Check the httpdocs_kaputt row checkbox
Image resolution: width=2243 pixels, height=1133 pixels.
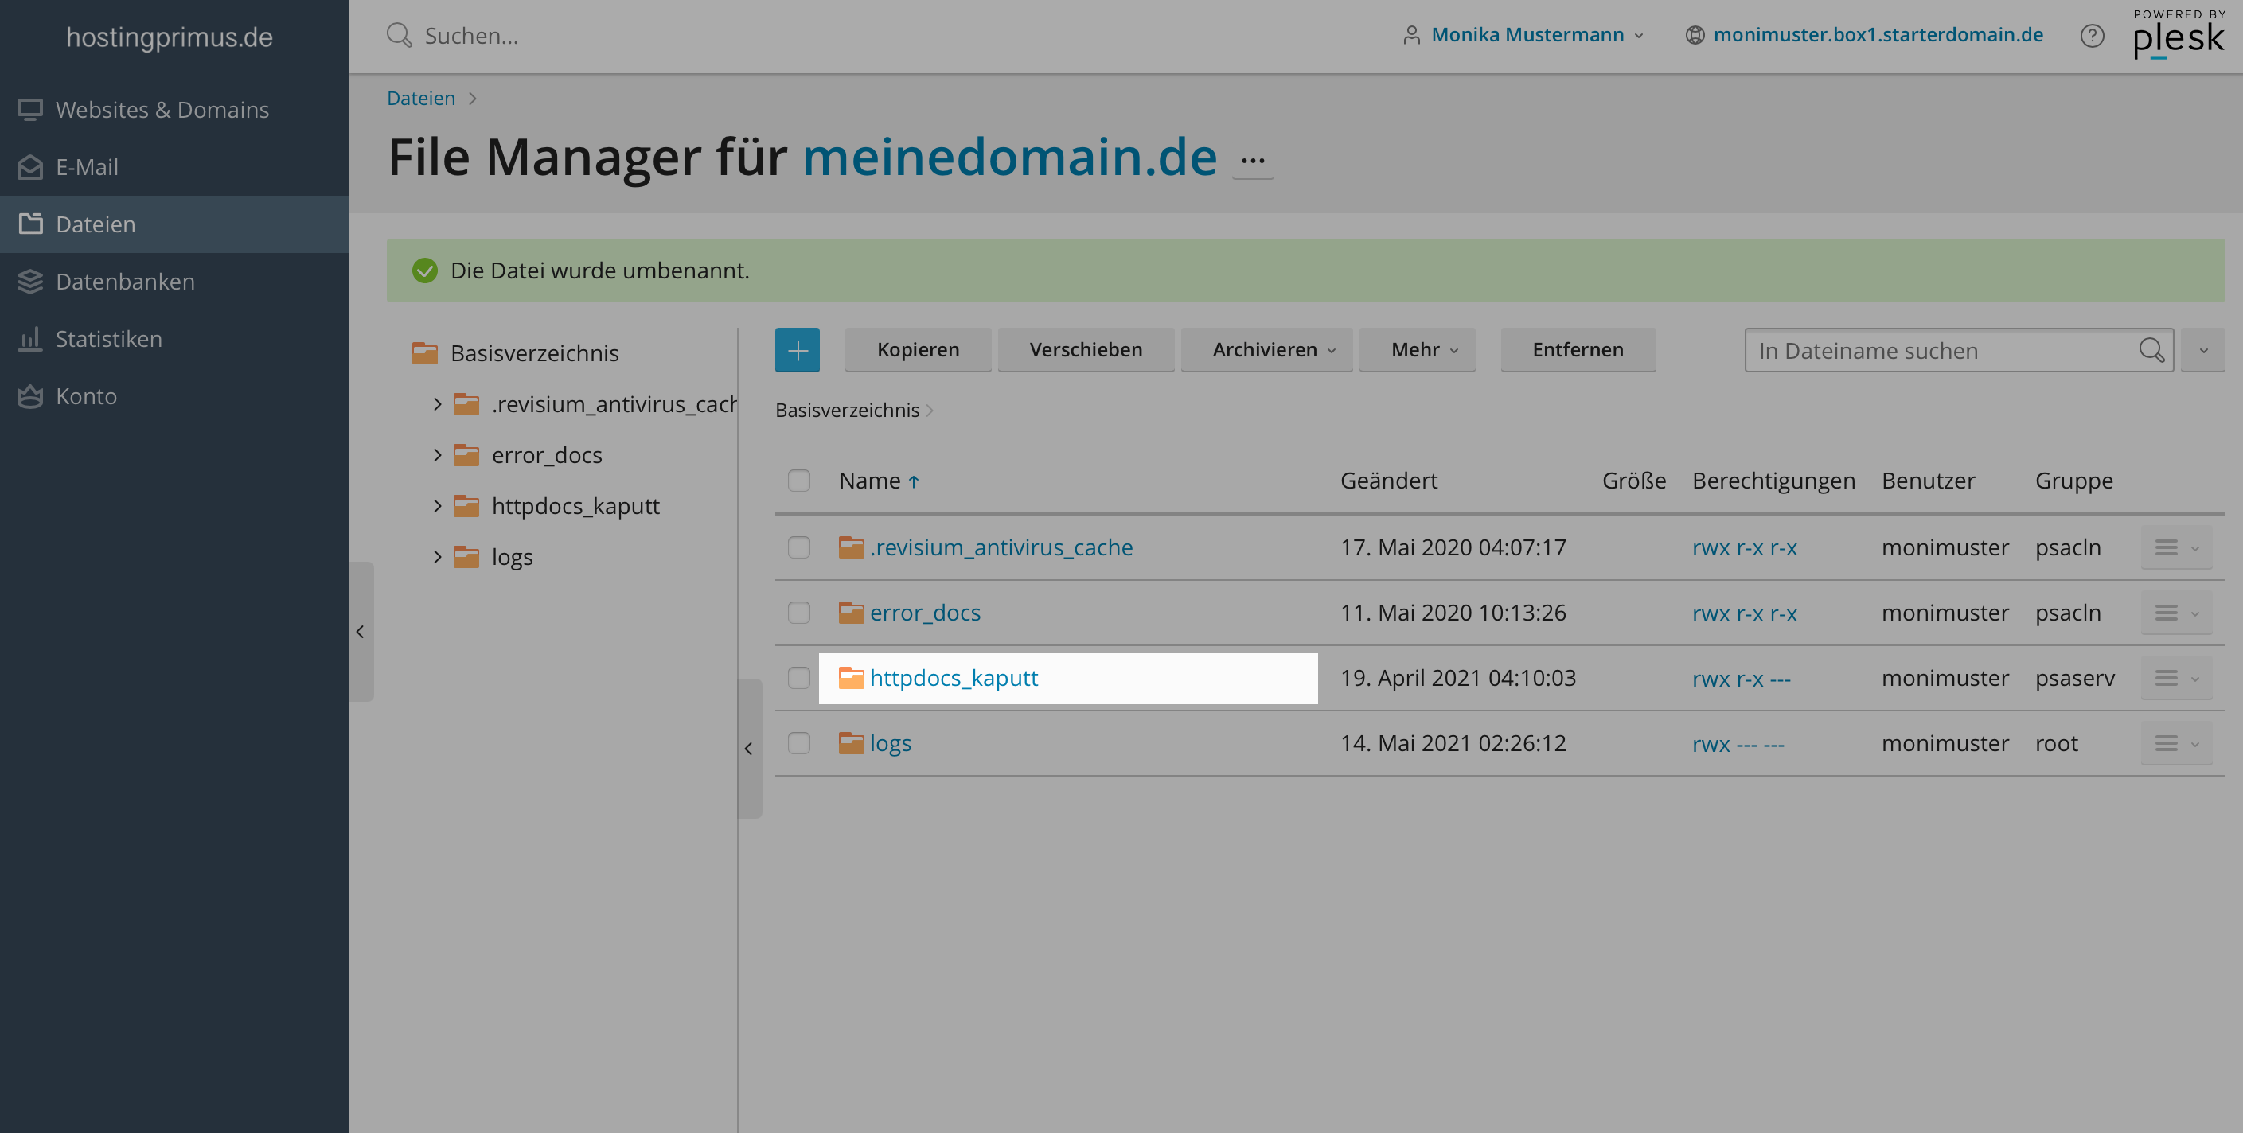click(x=798, y=678)
